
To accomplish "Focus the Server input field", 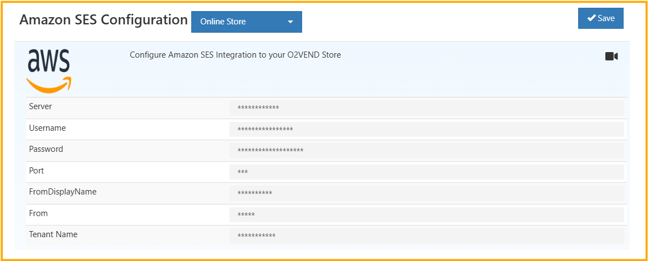I will click(426, 108).
